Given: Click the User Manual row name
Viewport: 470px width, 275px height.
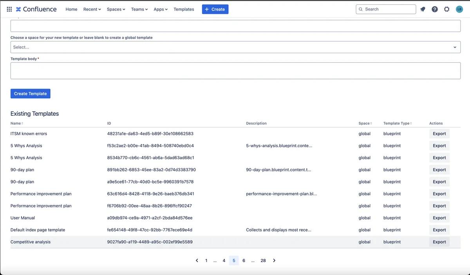Looking at the screenshot, I should (x=23, y=218).
